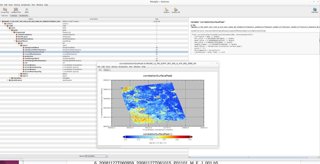320x164 pixels.
Task: Switch to the Array 1 tab
Action: point(107,70)
